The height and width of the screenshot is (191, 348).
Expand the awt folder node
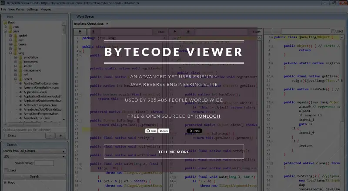(x=10, y=40)
